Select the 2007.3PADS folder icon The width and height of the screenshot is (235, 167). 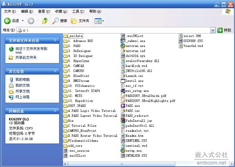click(x=65, y=106)
